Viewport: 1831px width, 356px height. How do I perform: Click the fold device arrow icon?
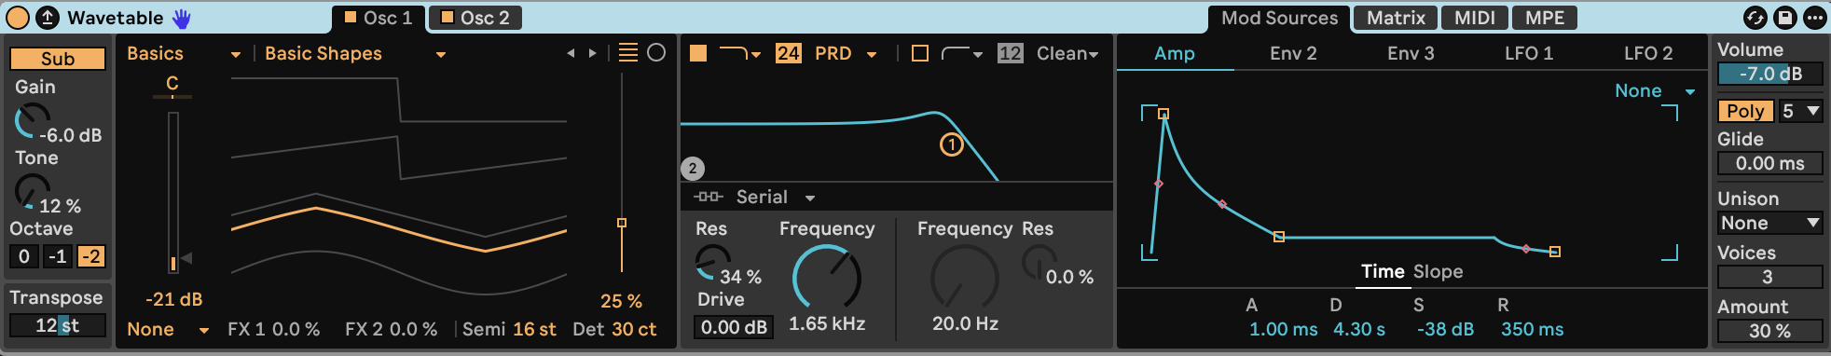click(x=47, y=18)
